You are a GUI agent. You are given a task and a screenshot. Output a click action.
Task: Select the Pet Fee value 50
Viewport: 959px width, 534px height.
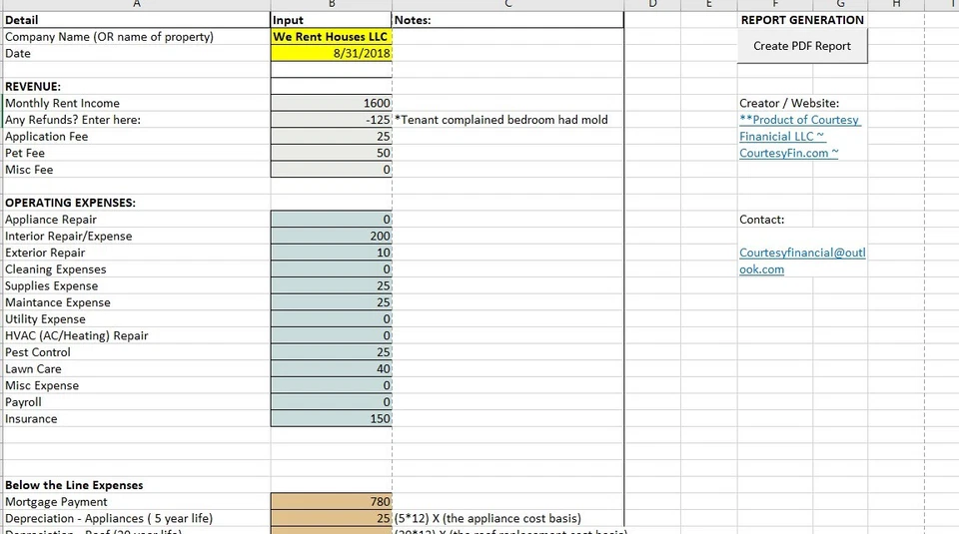coord(331,153)
